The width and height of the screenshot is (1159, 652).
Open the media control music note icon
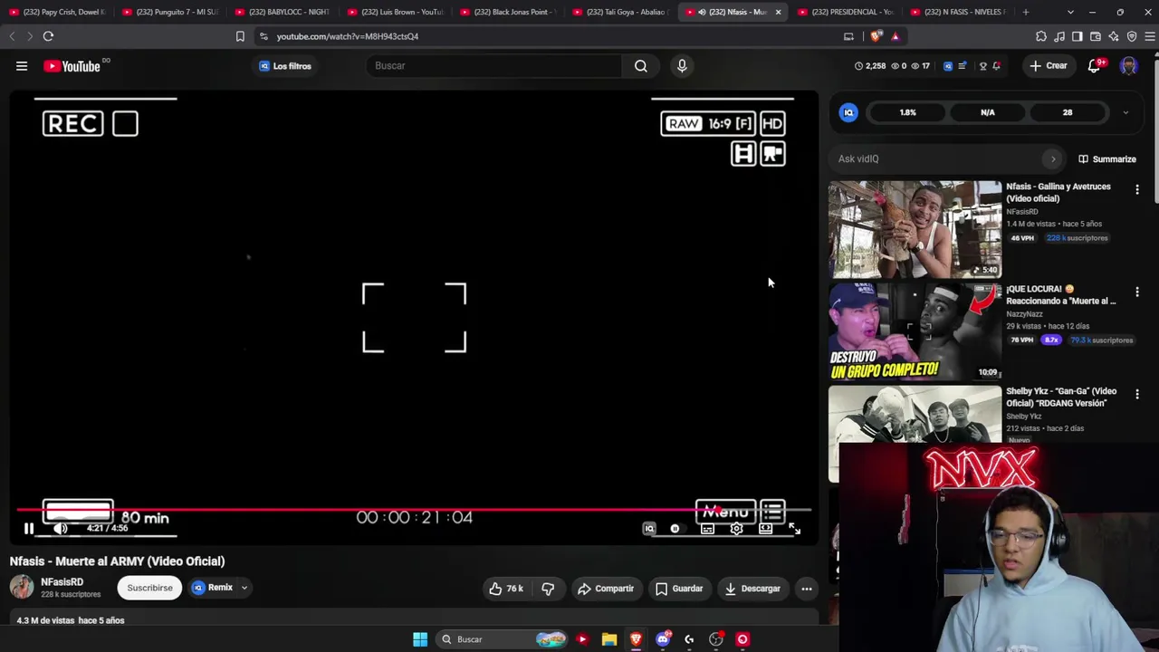tap(1059, 36)
